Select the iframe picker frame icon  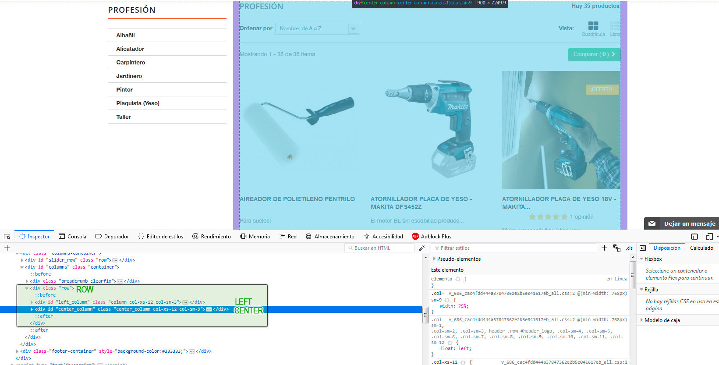click(x=694, y=237)
